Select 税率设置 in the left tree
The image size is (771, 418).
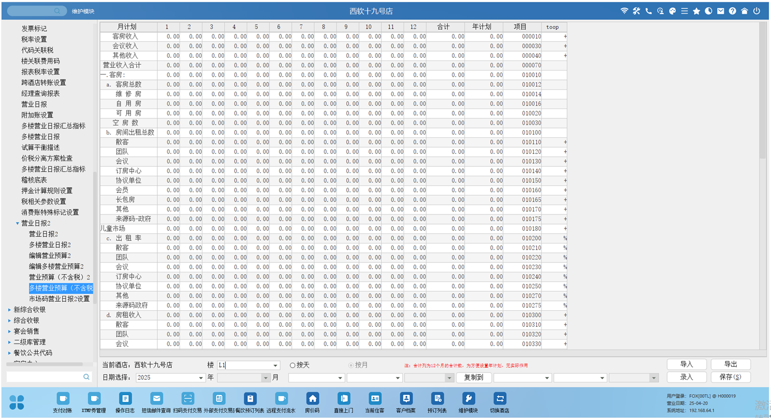pyautogui.click(x=34, y=39)
